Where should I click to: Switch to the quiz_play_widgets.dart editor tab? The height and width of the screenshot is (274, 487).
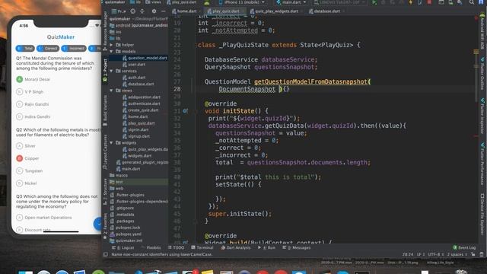(x=274, y=11)
